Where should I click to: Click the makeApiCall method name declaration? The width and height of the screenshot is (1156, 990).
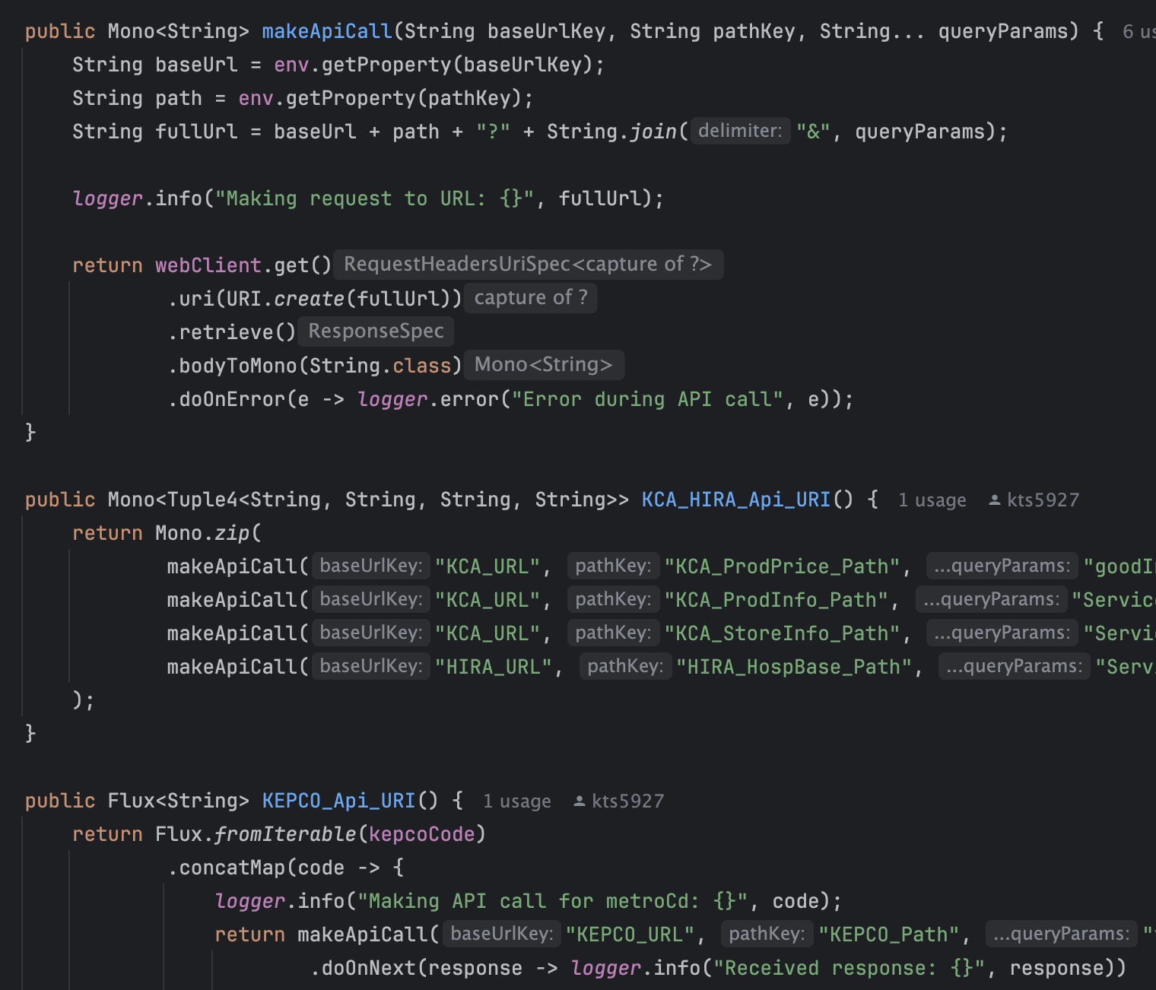327,31
